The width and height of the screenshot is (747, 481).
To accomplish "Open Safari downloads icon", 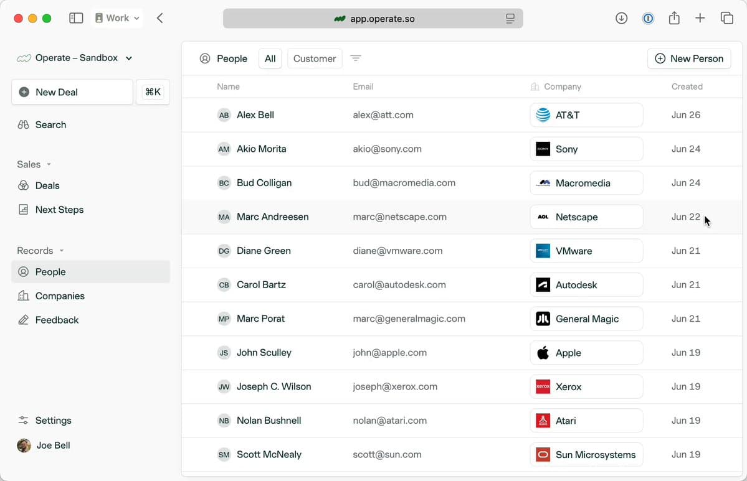I will coord(621,18).
